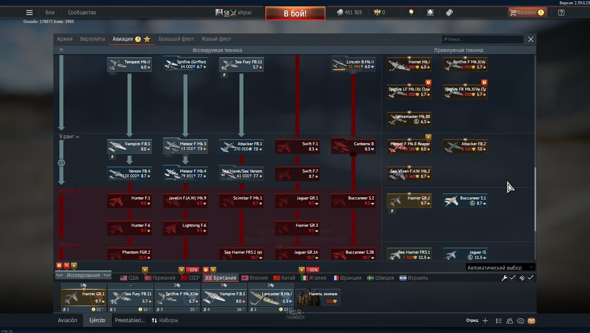Select premium Buccaneer S.1
The image size is (590, 333).
coord(465,201)
